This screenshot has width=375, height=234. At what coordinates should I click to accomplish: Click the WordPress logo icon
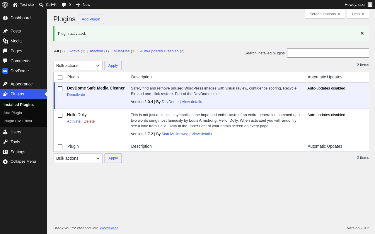(5, 5)
